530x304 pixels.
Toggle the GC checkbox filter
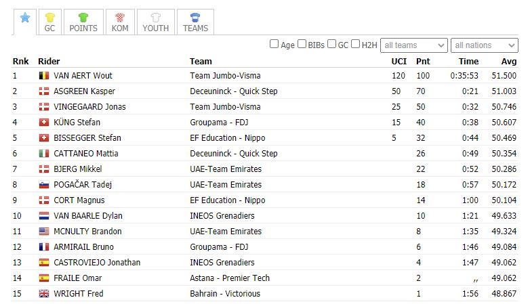click(332, 44)
